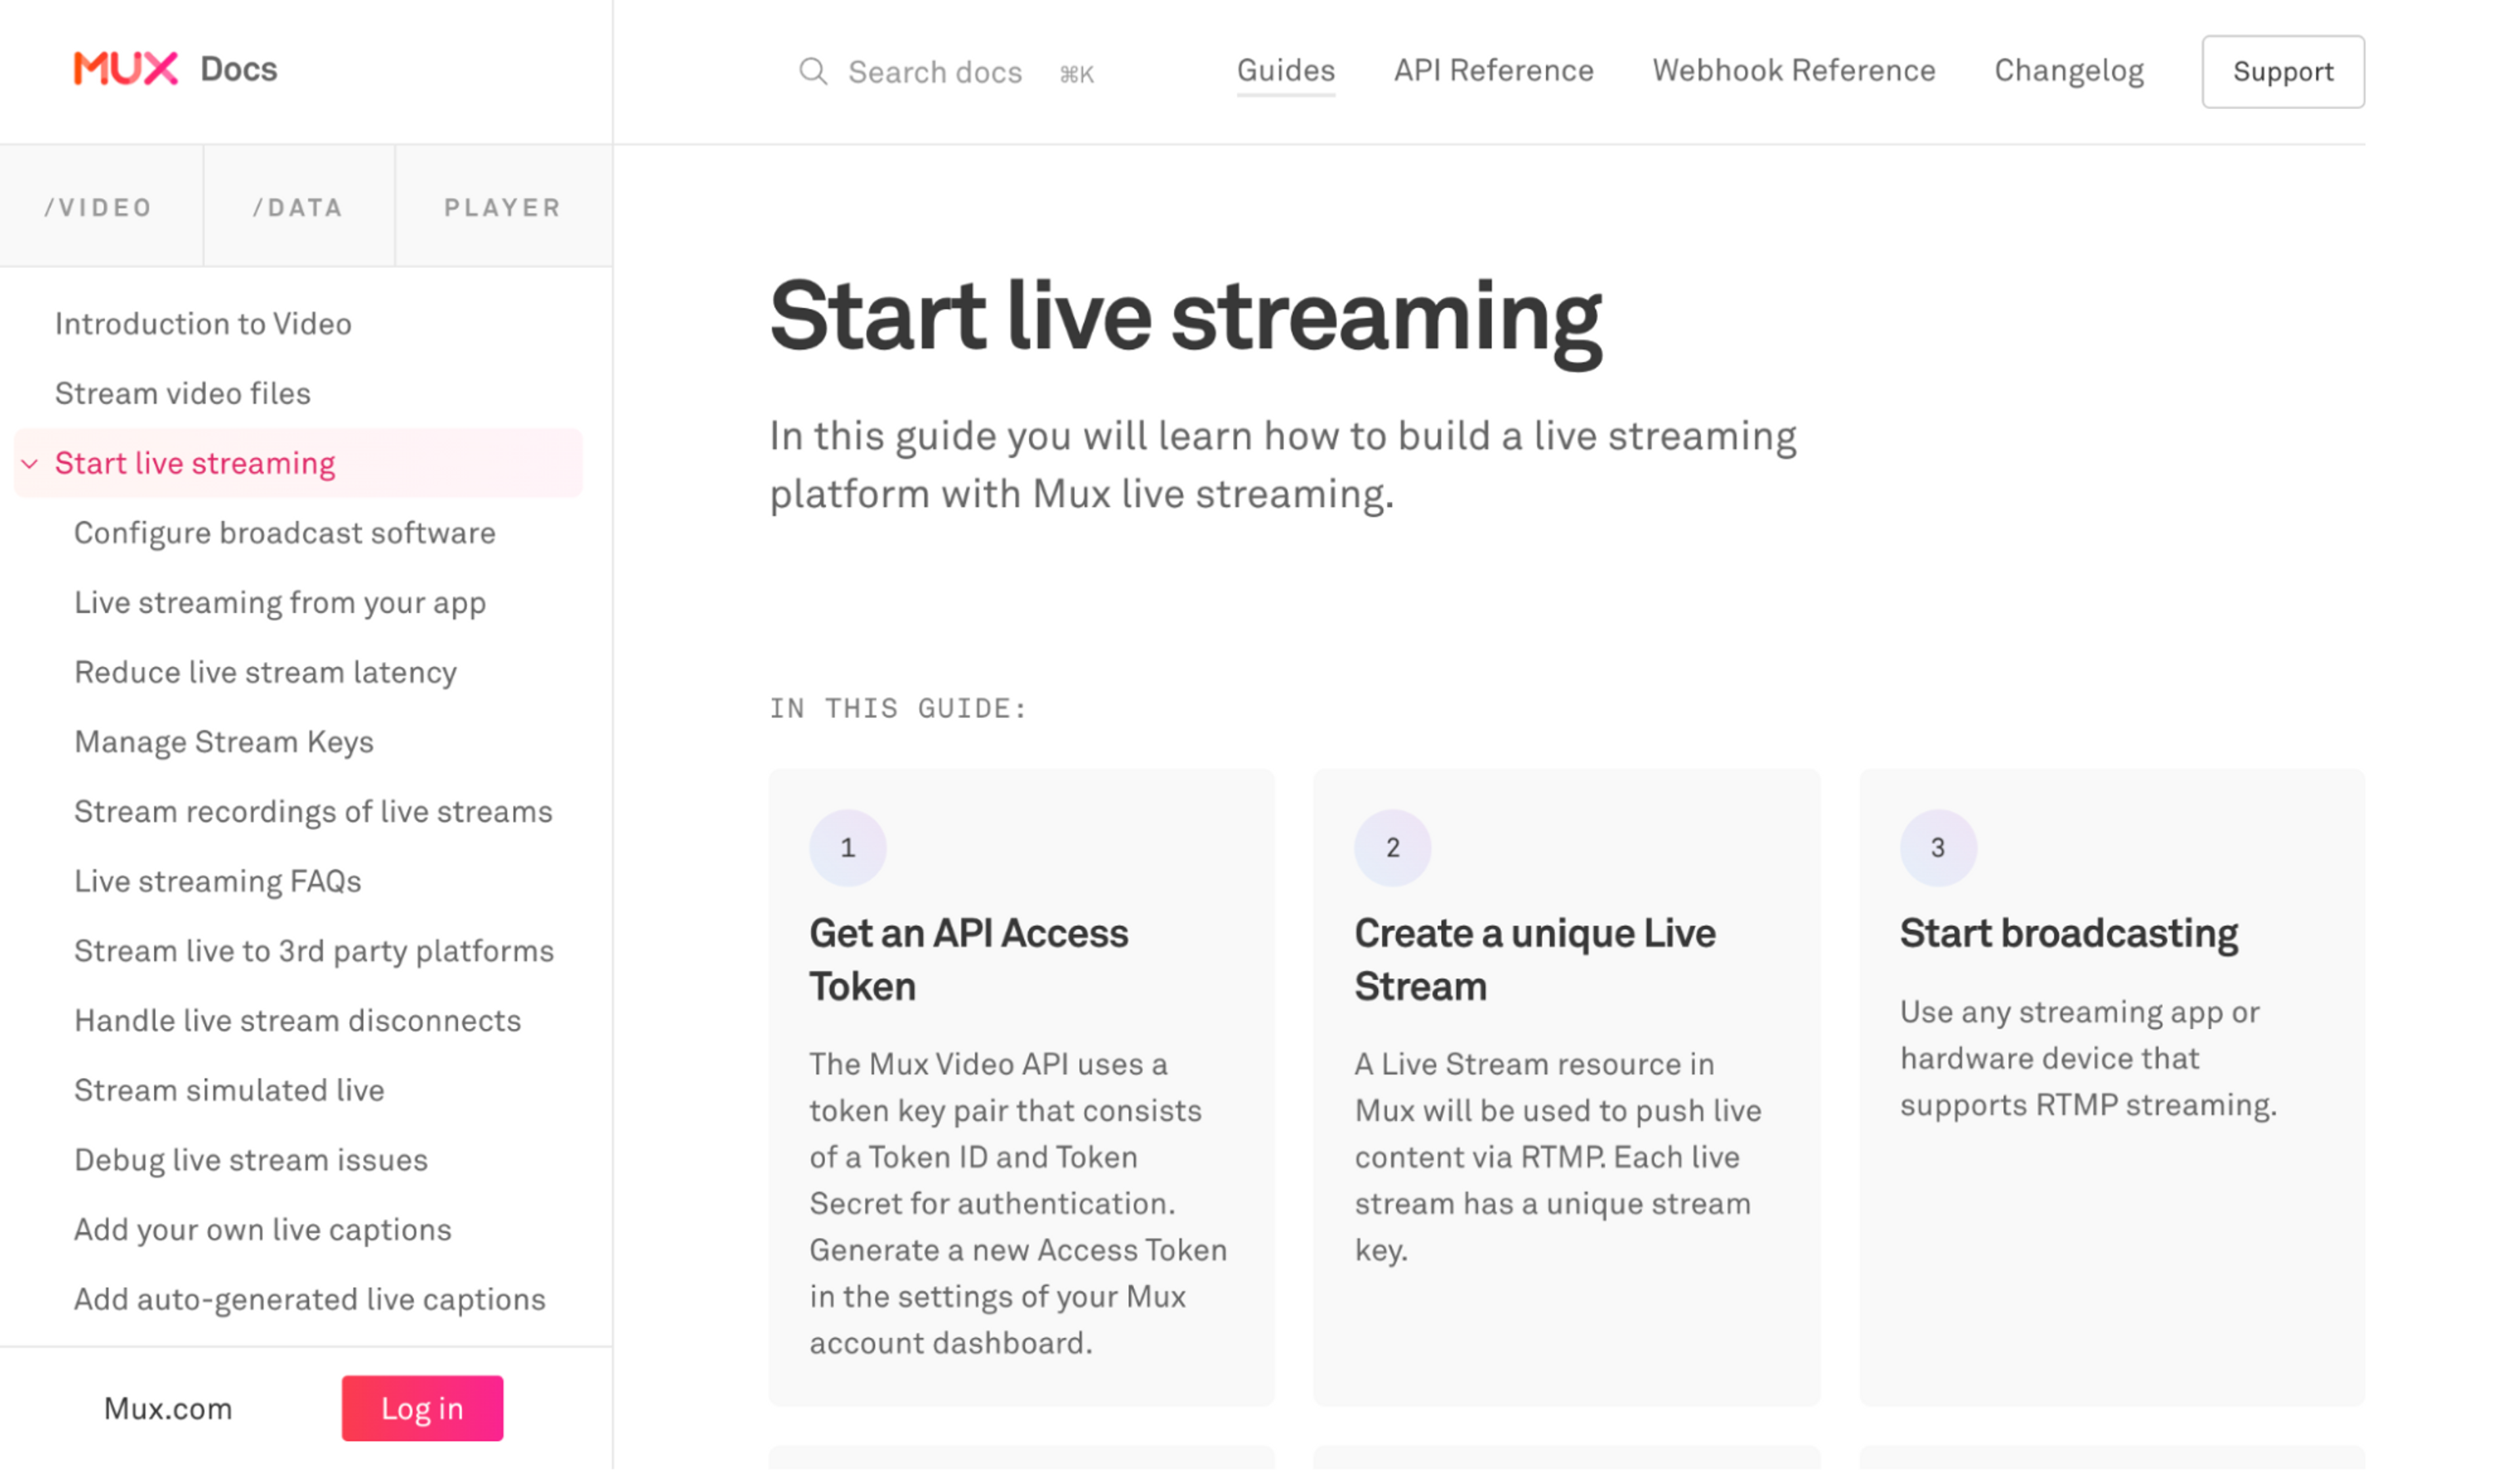Screen dimensions: 2520x1470
Task: Open the Get an API Access Token card
Action: coord(1021,1088)
